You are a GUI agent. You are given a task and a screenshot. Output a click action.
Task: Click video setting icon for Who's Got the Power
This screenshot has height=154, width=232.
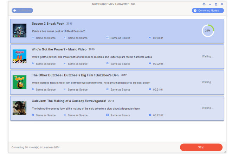coord(33,63)
